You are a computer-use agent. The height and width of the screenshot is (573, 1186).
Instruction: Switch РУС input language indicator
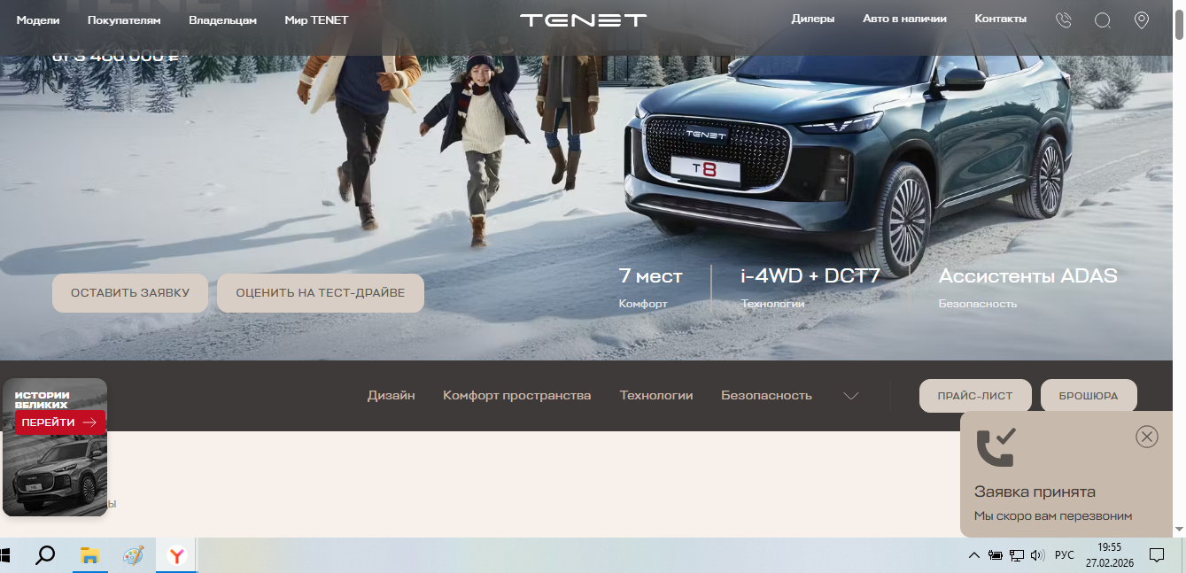tap(1065, 555)
